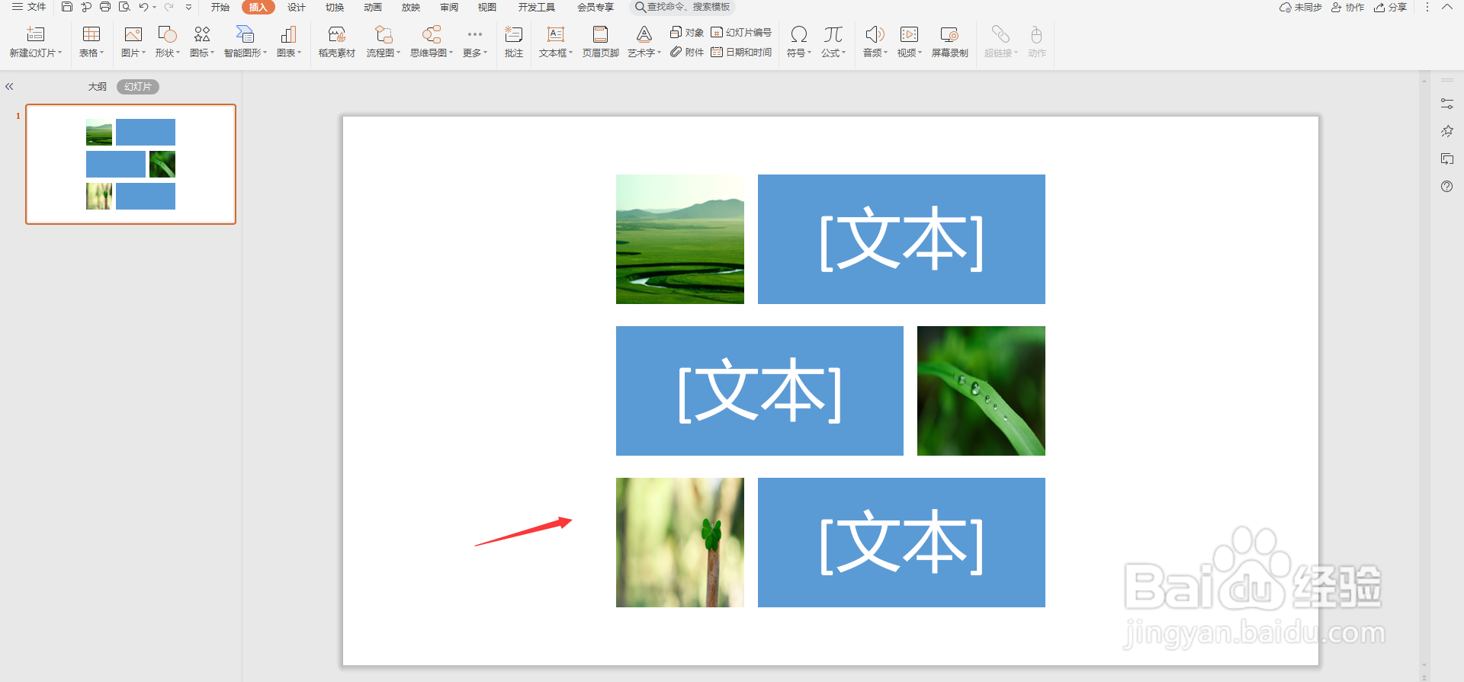
Task: Expand the undo history dropdown arrow
Action: 155,7
